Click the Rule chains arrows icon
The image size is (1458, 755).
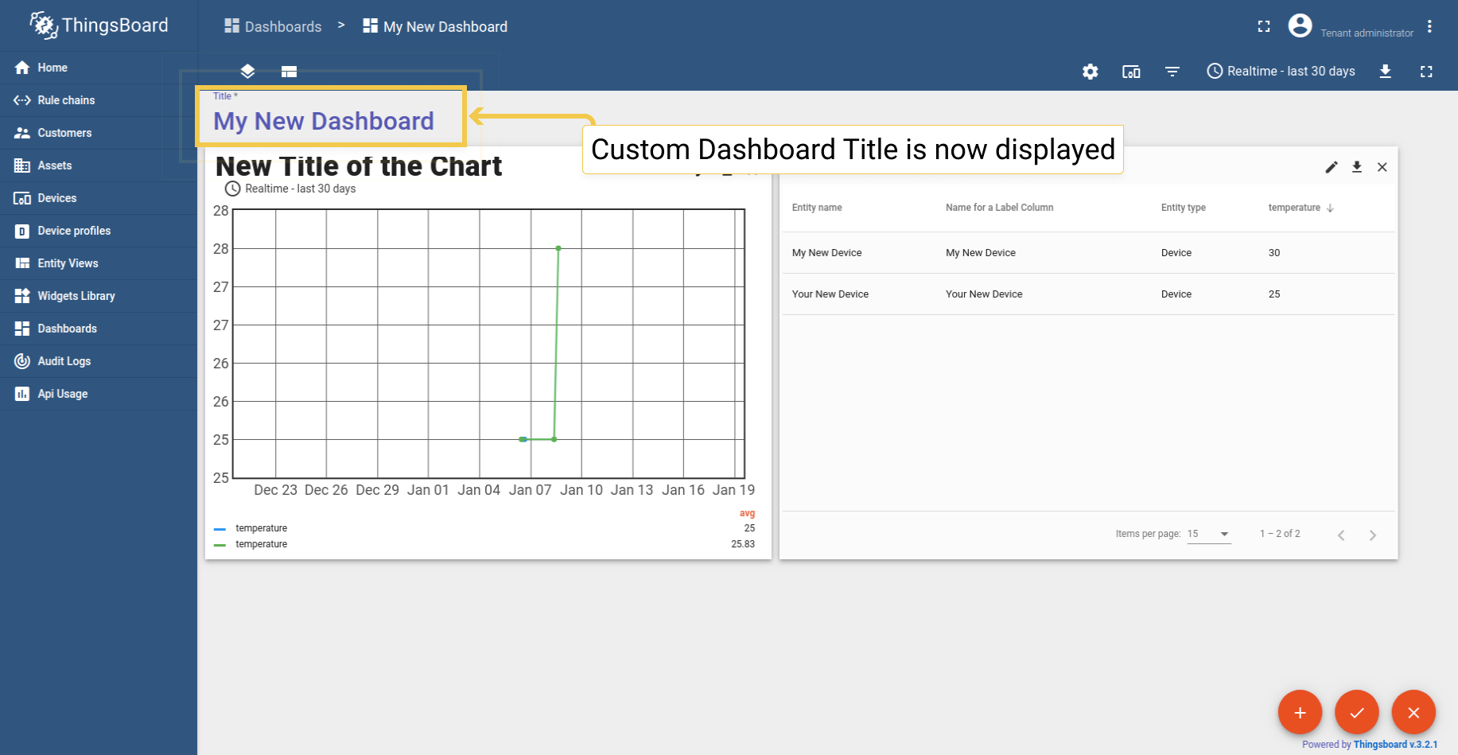[22, 100]
